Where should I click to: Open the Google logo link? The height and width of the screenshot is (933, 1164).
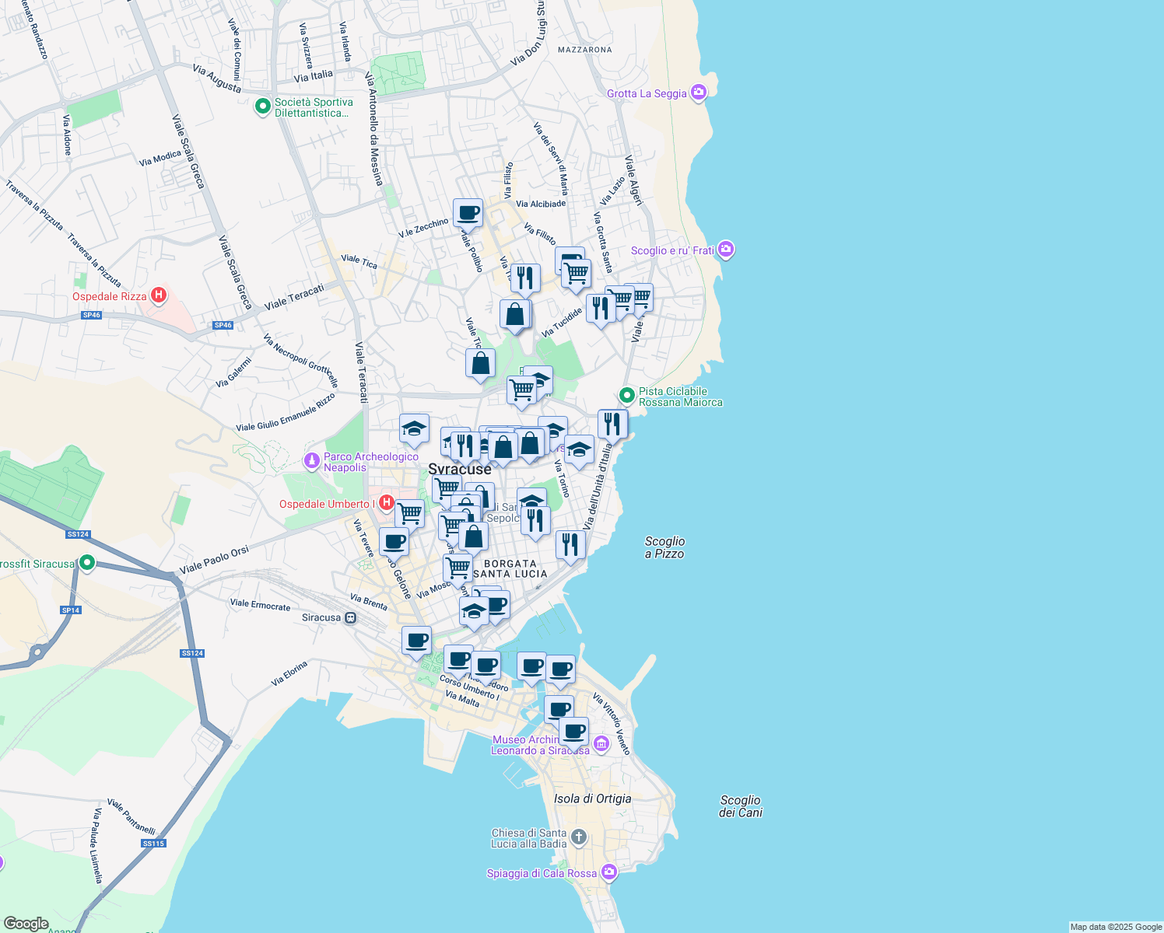(x=26, y=923)
